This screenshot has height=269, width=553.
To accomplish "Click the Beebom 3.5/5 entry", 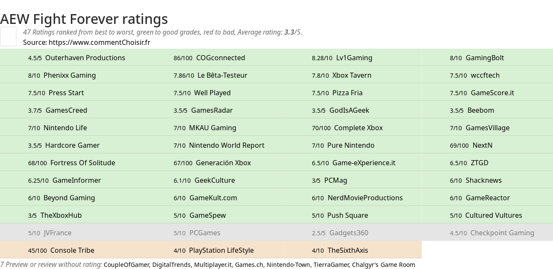I will [472, 110].
